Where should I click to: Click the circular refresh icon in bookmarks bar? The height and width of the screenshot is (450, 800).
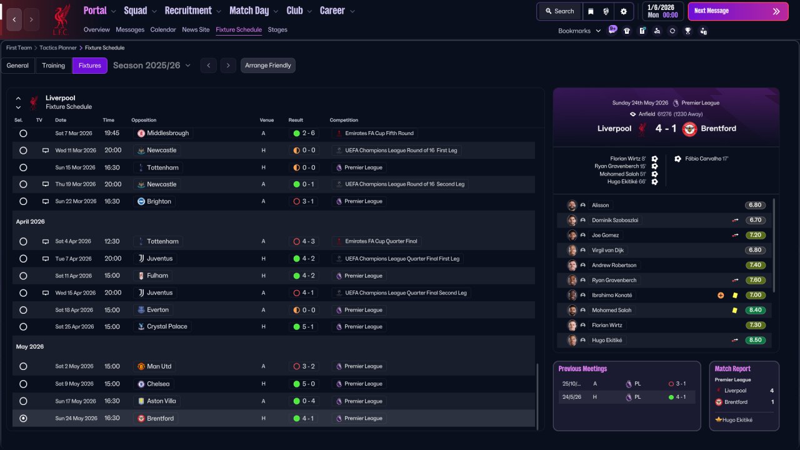672,31
